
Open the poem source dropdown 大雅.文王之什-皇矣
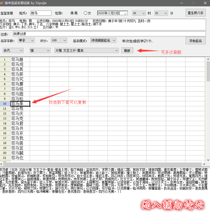pyautogui.click(x=87, y=50)
